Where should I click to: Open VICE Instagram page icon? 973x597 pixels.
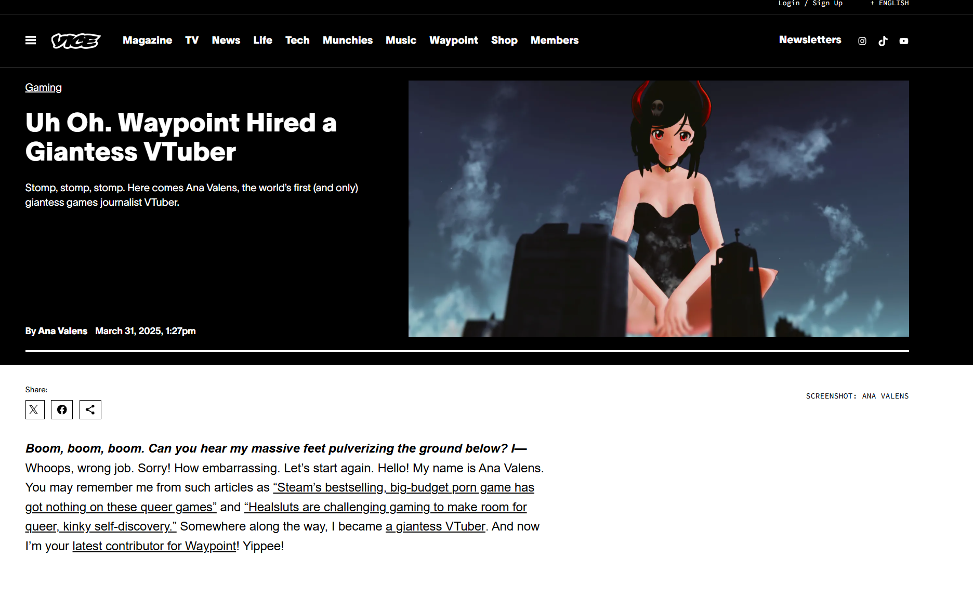[x=862, y=41]
